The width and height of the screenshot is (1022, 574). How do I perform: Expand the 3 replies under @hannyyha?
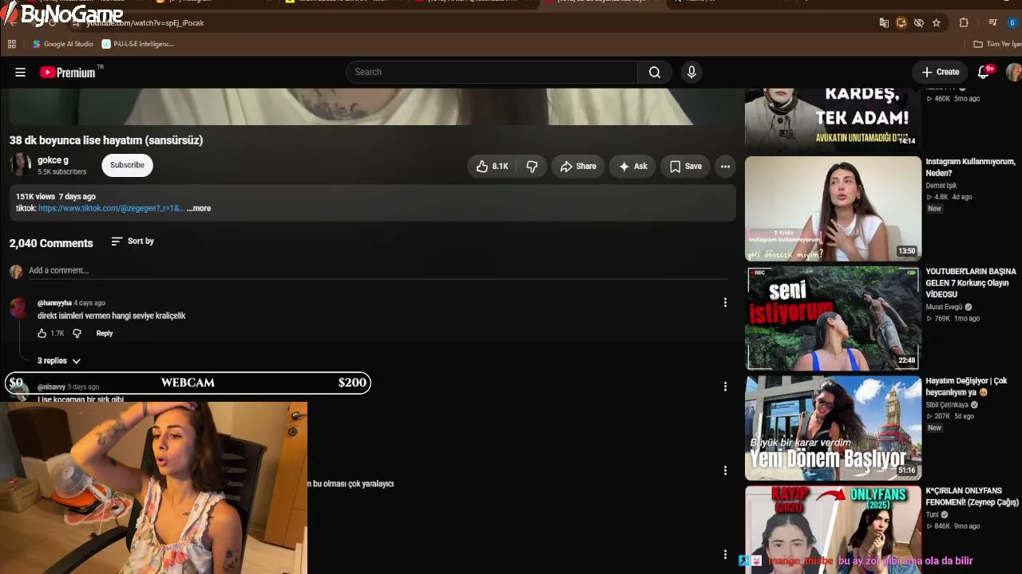[x=59, y=361]
